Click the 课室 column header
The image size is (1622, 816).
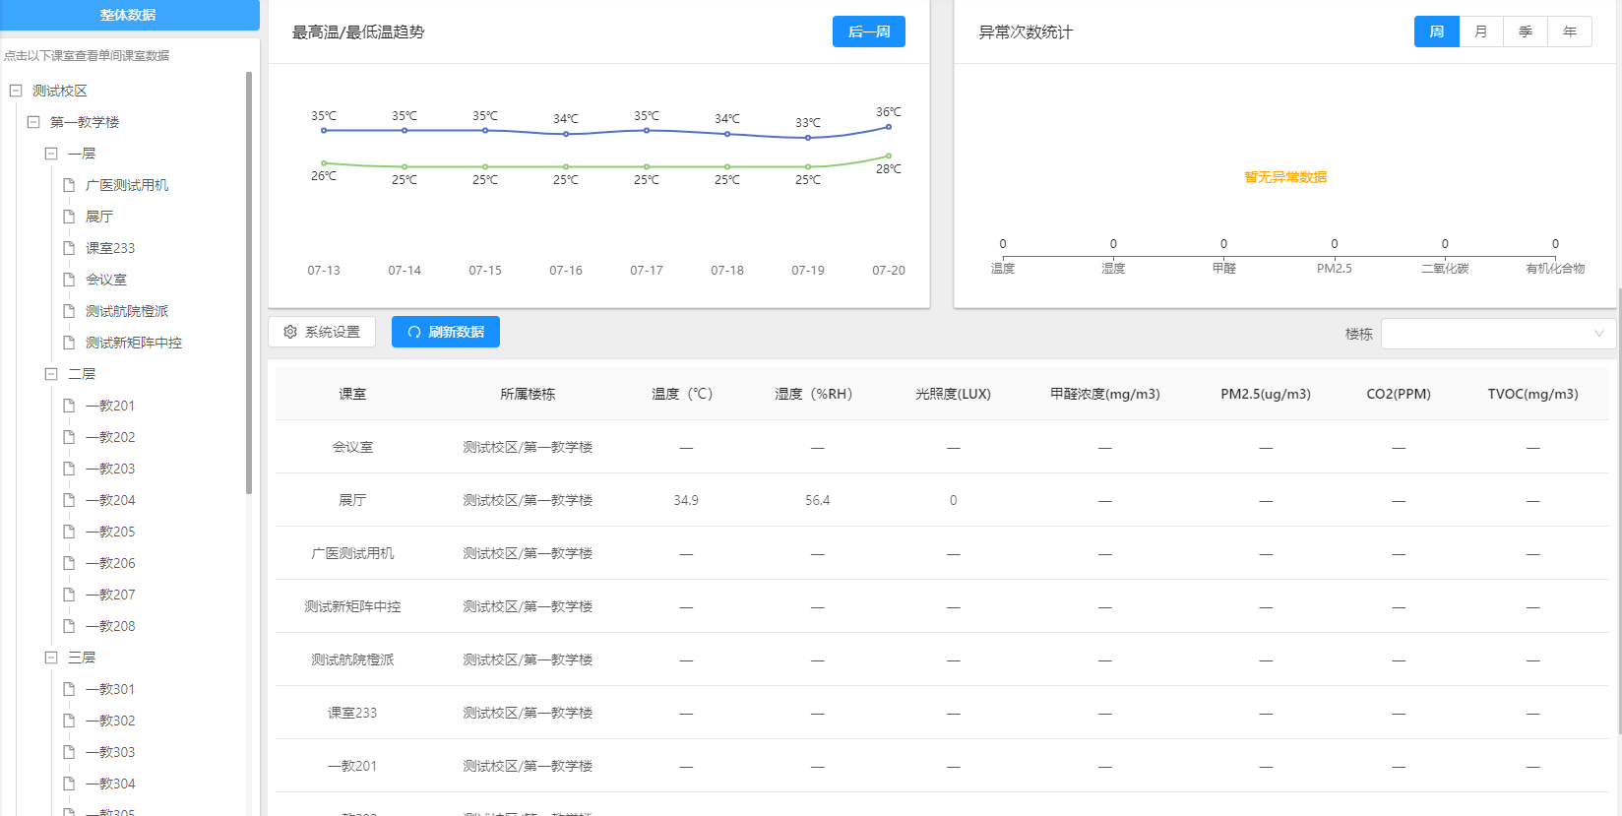click(352, 394)
